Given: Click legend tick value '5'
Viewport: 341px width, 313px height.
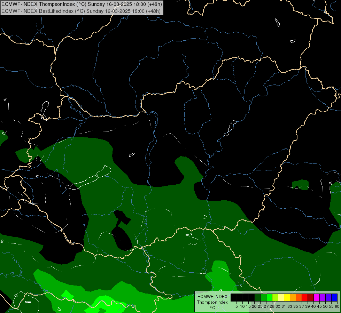Looking at the screenshot, I should [237, 306].
